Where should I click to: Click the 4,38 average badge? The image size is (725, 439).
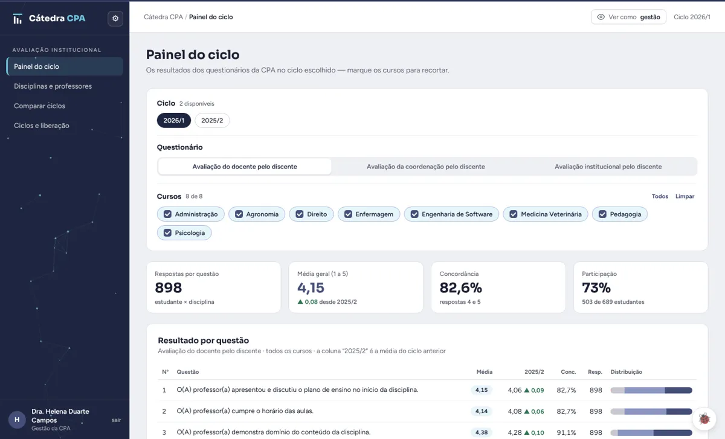tap(482, 432)
